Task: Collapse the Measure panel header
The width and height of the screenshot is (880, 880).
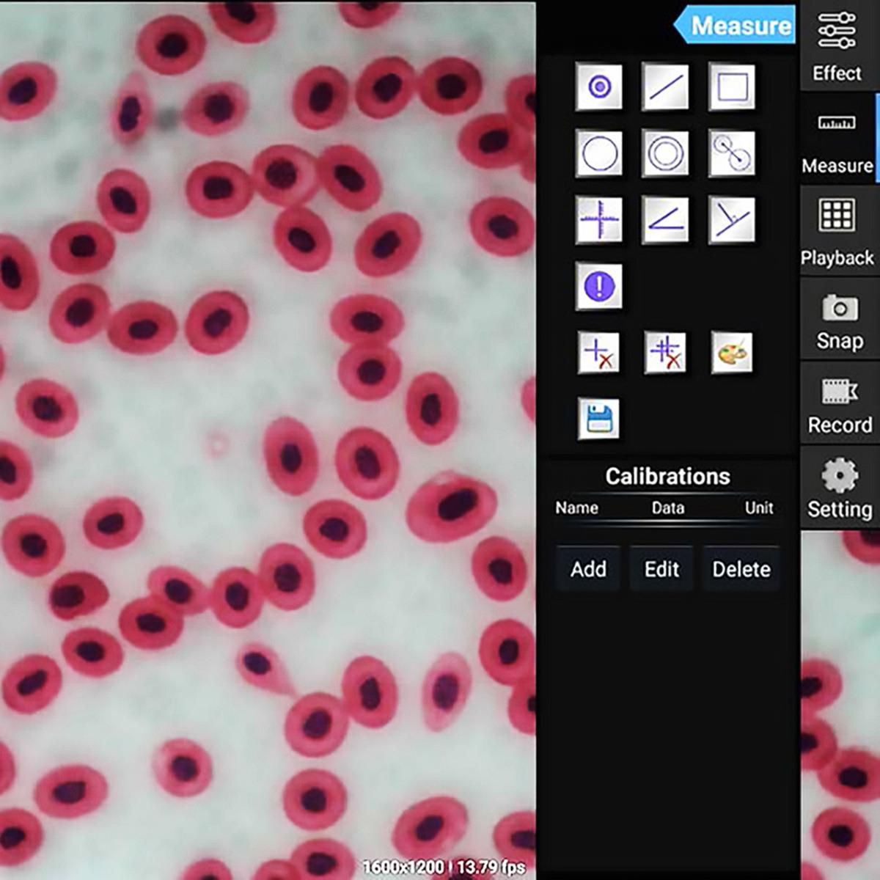Action: click(x=735, y=26)
